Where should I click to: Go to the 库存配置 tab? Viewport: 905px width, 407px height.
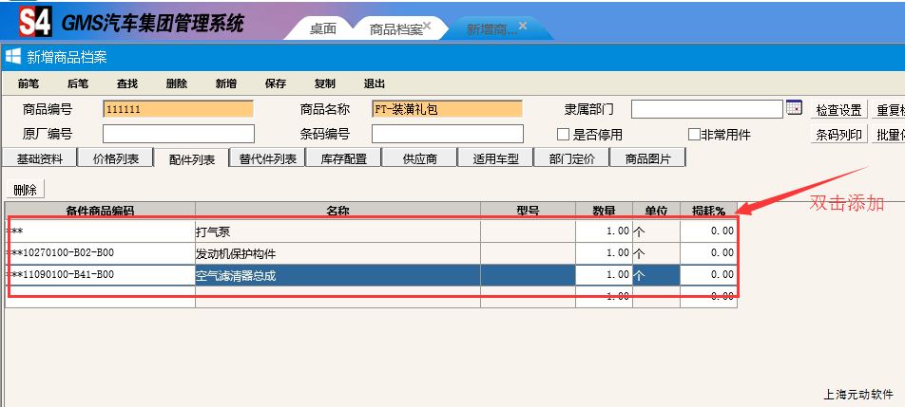[x=343, y=158]
